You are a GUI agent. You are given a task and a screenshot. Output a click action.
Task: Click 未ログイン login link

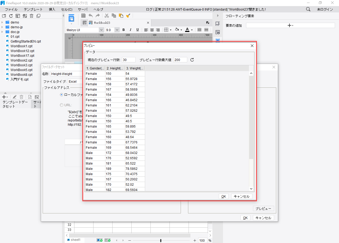(x=325, y=9)
